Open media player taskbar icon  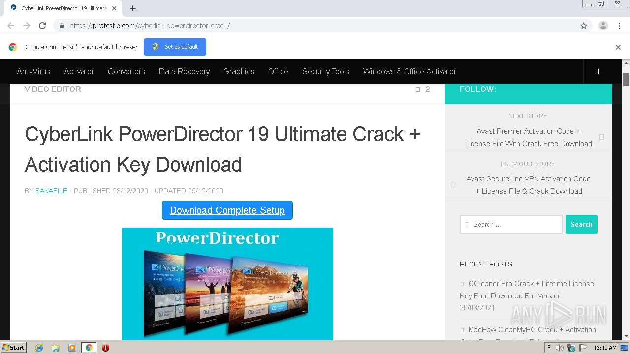tap(72, 348)
